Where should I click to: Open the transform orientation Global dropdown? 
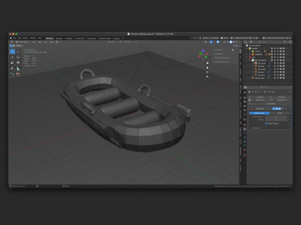coord(112,42)
